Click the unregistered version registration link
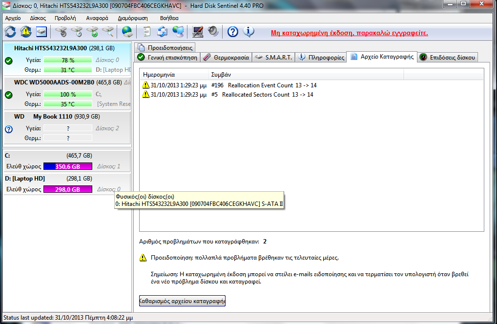Screen dimensions: 497x324 pos(349,33)
